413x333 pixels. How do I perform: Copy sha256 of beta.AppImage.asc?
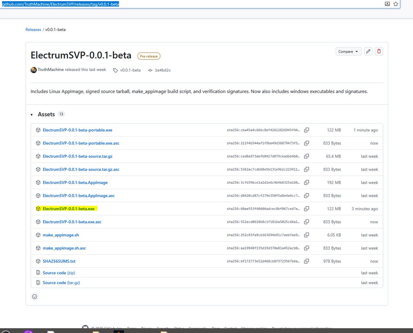(306, 195)
